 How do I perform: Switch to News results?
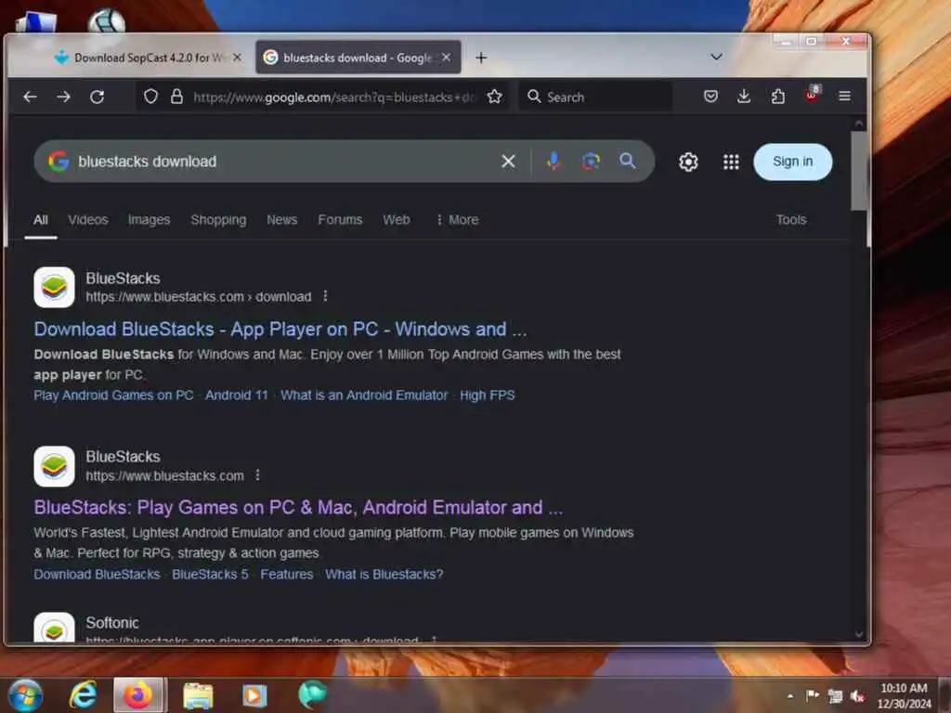(282, 219)
